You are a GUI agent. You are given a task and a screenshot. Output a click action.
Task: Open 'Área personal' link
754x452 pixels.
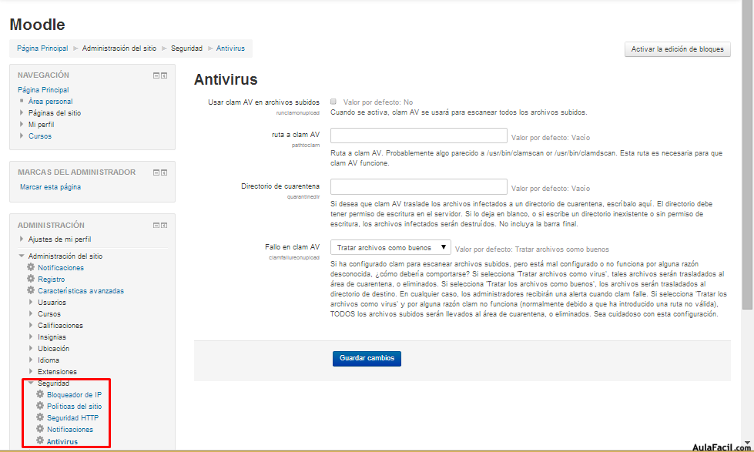pyautogui.click(x=51, y=102)
